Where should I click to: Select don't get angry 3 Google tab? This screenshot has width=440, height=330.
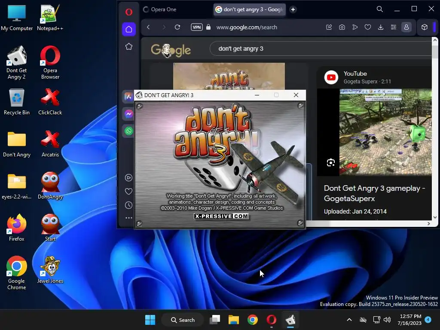pyautogui.click(x=250, y=9)
